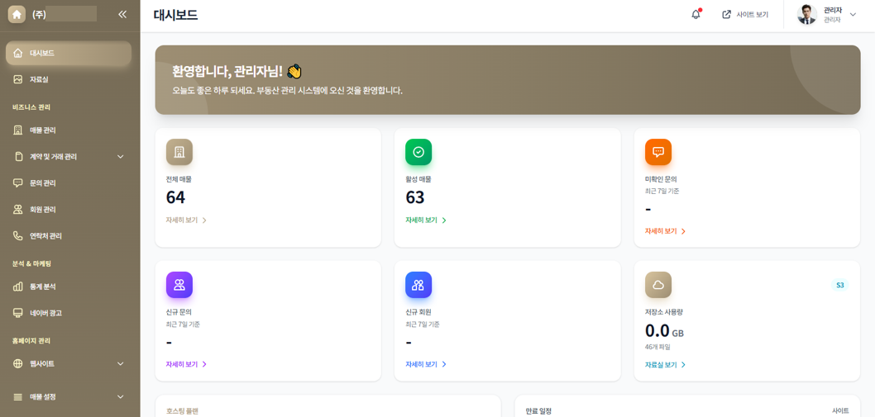This screenshot has width=875, height=417.
Task: Expand the 계약 및 거래 관리 submenu
Action: (x=121, y=157)
